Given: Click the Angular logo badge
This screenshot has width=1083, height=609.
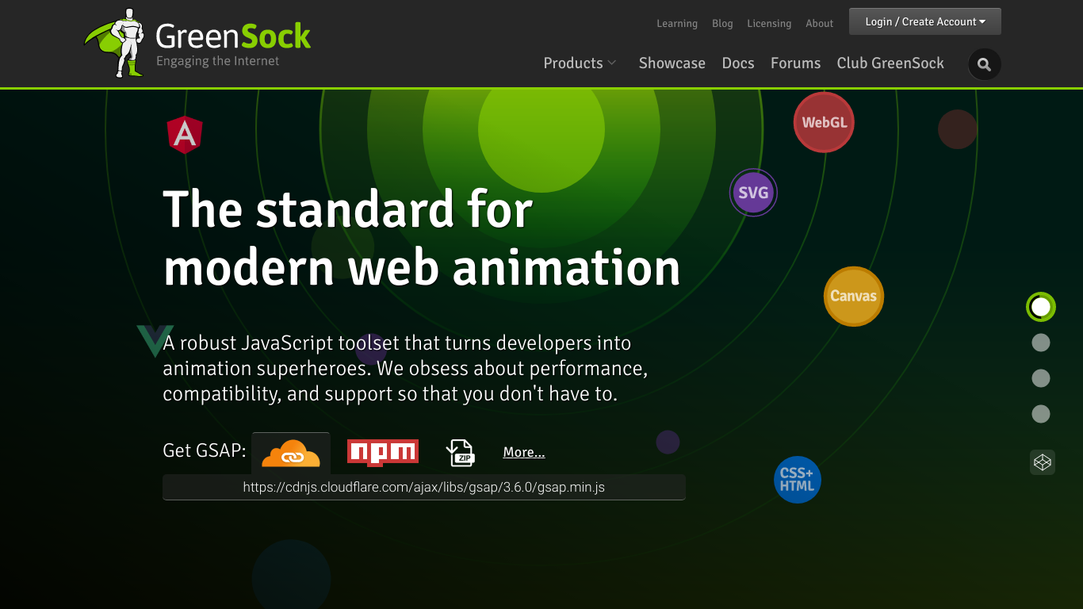Looking at the screenshot, I should [185, 135].
